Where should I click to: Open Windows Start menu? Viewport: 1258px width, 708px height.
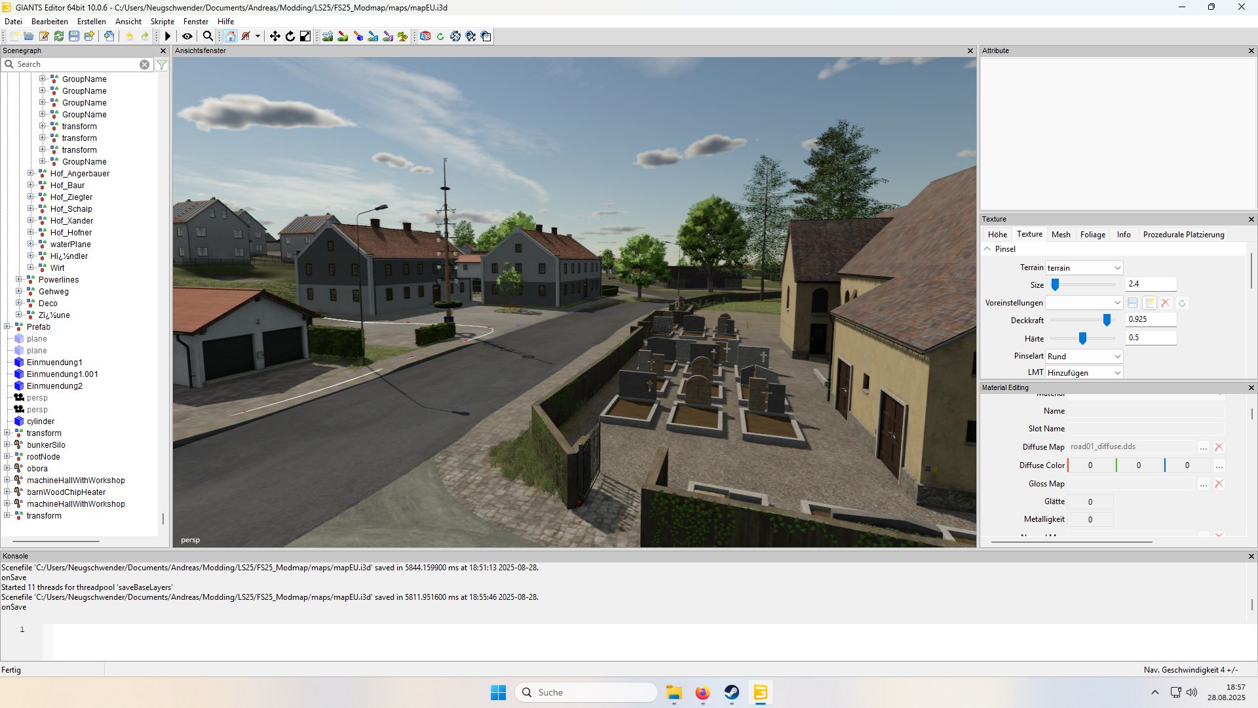coord(498,692)
